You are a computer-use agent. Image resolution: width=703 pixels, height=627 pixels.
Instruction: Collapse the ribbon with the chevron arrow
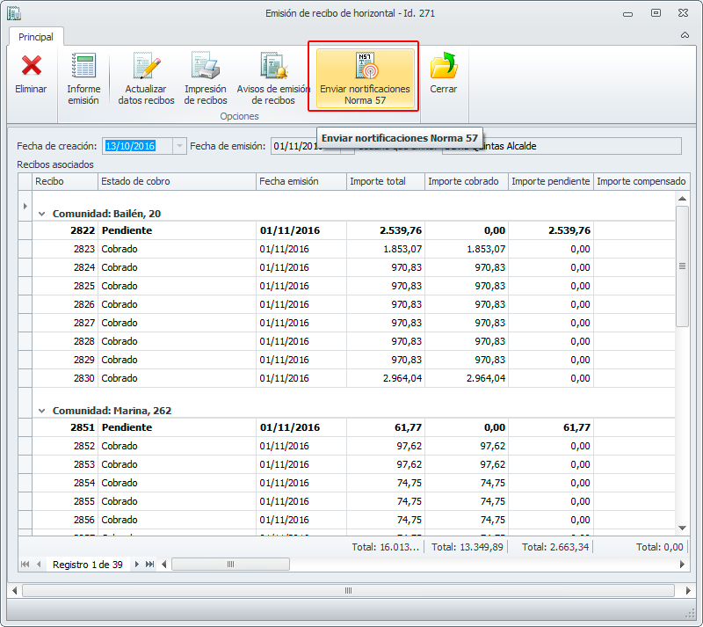[685, 36]
